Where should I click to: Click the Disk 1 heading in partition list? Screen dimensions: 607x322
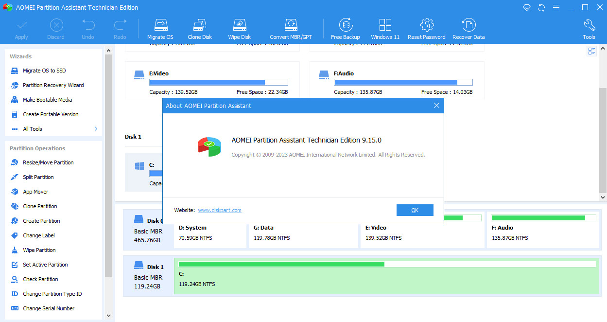133,137
